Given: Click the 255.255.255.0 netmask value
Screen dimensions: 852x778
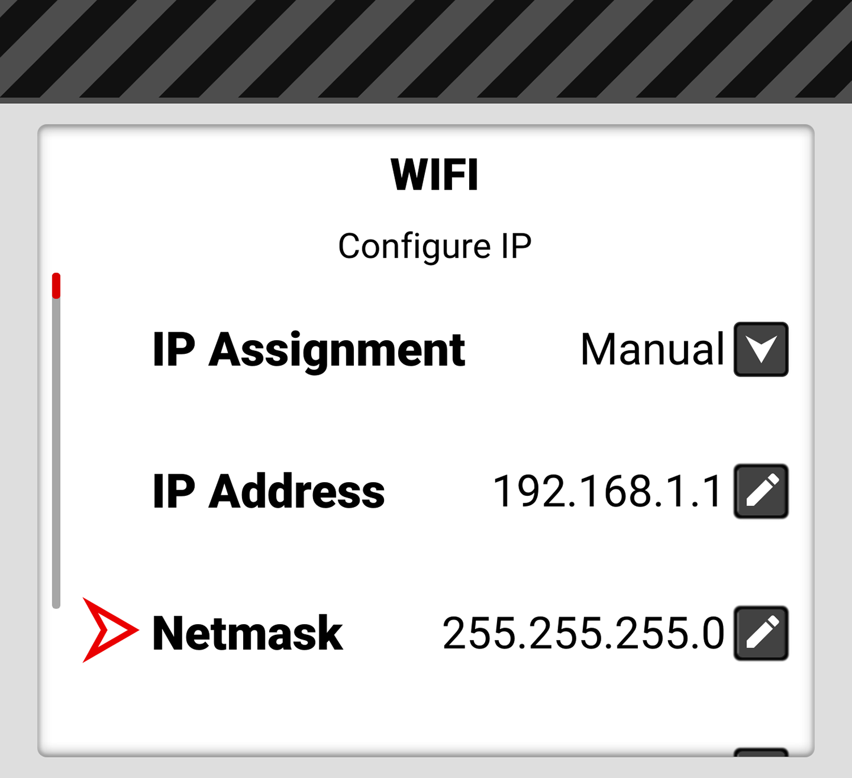Looking at the screenshot, I should 583,633.
